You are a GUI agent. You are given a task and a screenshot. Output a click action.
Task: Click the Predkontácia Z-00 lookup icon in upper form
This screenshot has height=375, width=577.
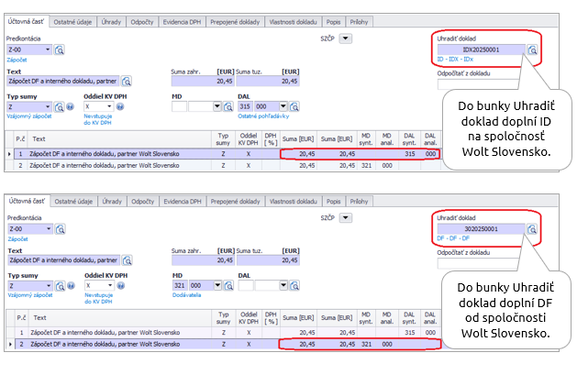click(x=61, y=50)
